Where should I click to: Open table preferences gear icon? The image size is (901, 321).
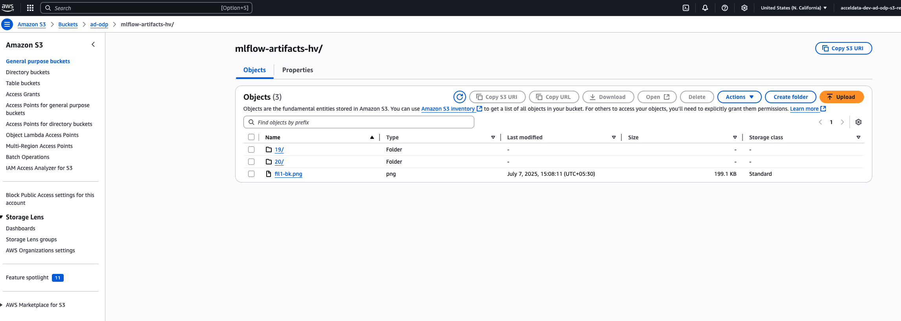tap(859, 122)
